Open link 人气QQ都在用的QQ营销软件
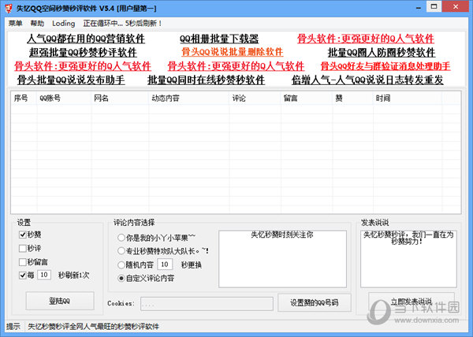The width and height of the screenshot is (473, 337). 86,39
